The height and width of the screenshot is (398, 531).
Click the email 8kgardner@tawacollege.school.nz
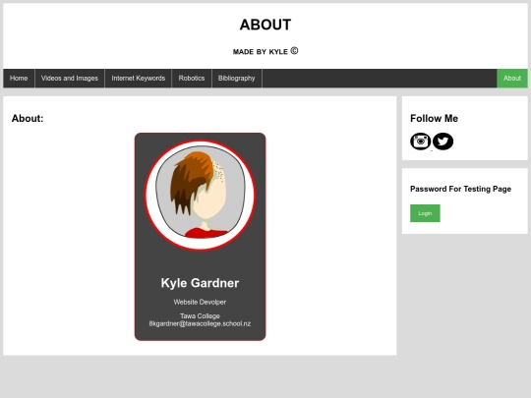(x=200, y=324)
